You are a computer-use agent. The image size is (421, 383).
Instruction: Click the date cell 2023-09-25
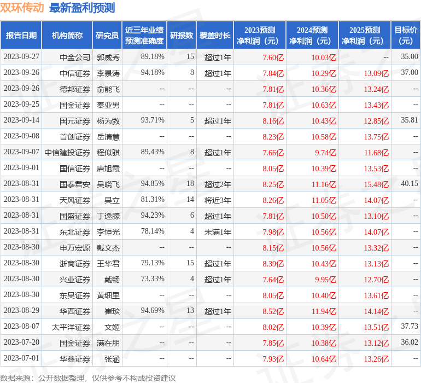pos(21,105)
